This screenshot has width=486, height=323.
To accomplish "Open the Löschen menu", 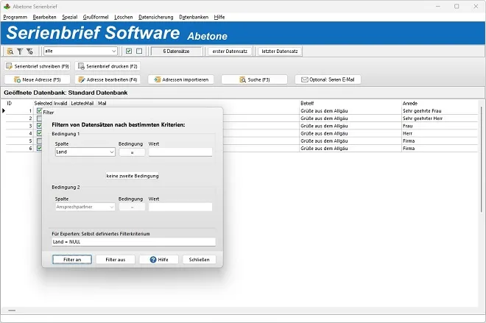I will [124, 17].
